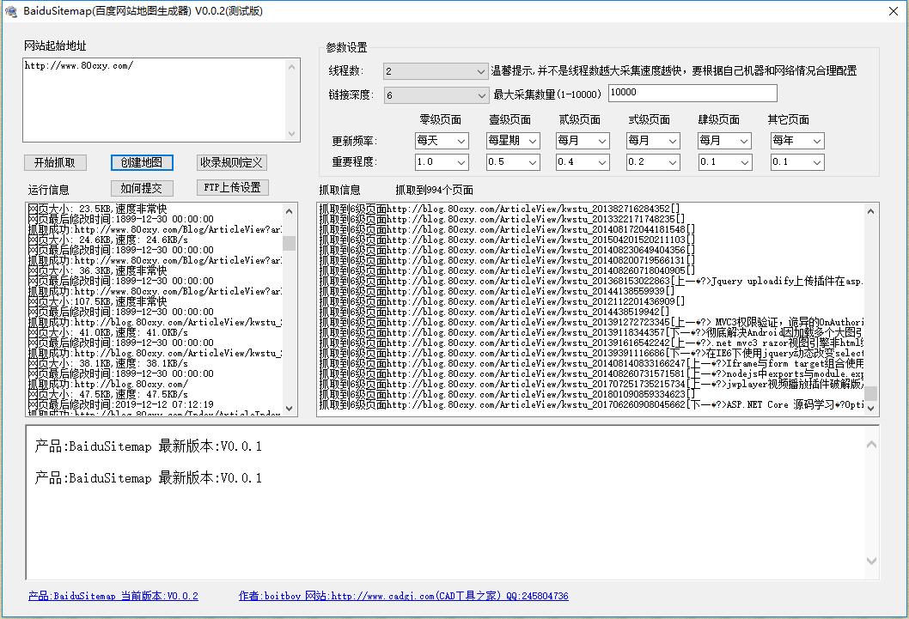Open the author boitboy website link

click(x=404, y=596)
